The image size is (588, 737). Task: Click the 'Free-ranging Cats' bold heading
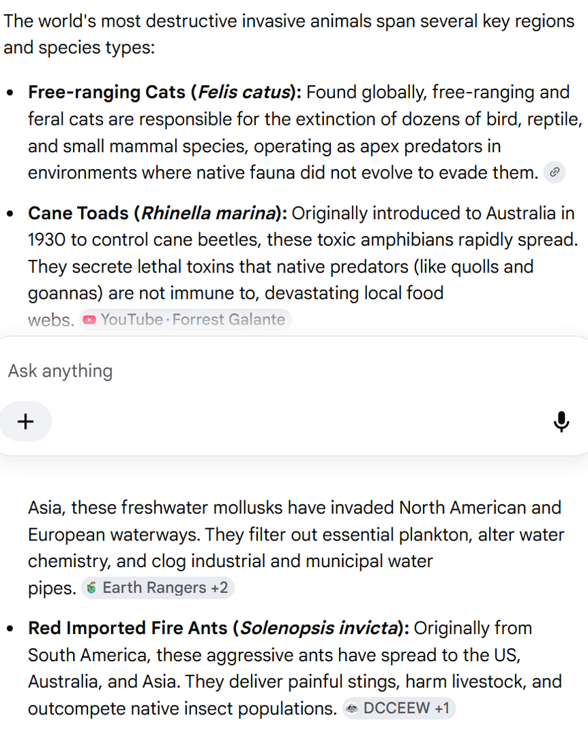coord(106,92)
